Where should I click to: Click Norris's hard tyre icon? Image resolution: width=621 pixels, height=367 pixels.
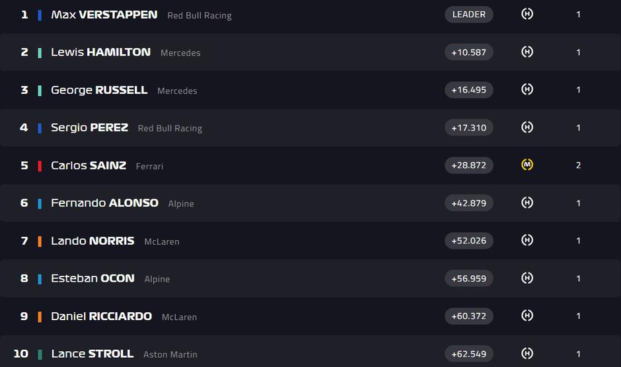click(x=527, y=240)
